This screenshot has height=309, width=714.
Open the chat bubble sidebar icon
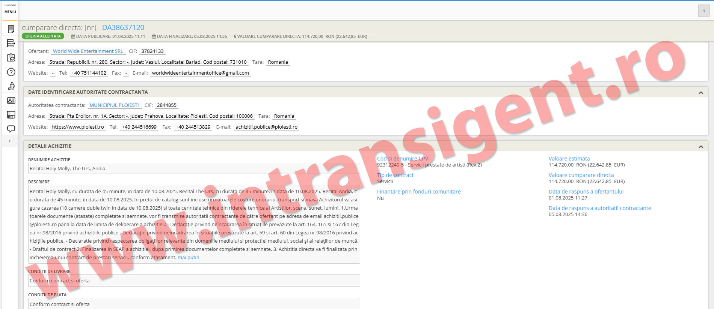click(x=11, y=129)
